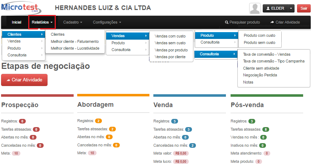This screenshot has height=166, width=311.
Task: Choose Vendas por produto entry
Action: (171, 50)
